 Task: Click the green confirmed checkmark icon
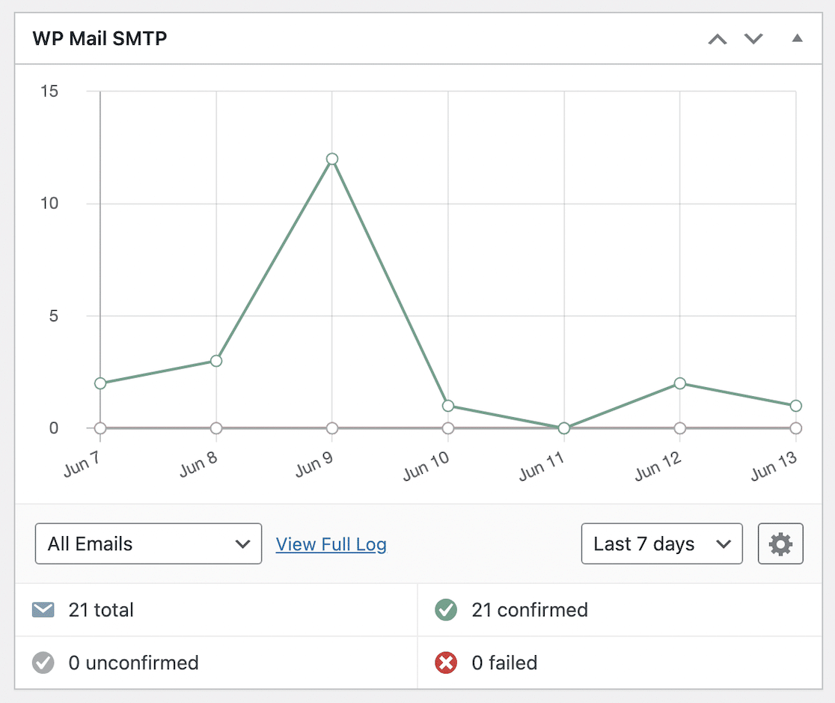(x=446, y=610)
